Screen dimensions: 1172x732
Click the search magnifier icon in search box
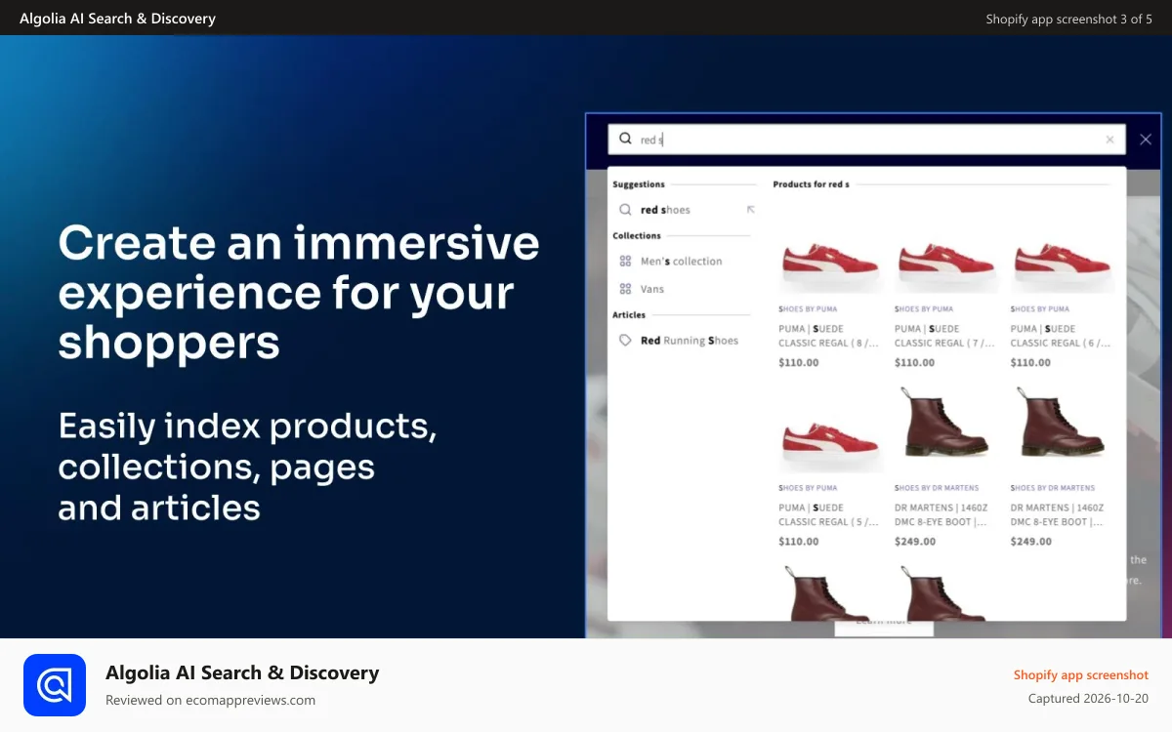coord(625,139)
